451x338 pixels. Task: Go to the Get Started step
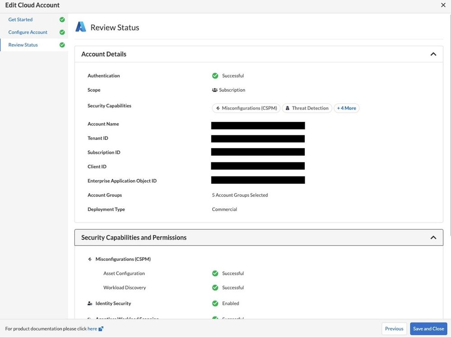[20, 20]
